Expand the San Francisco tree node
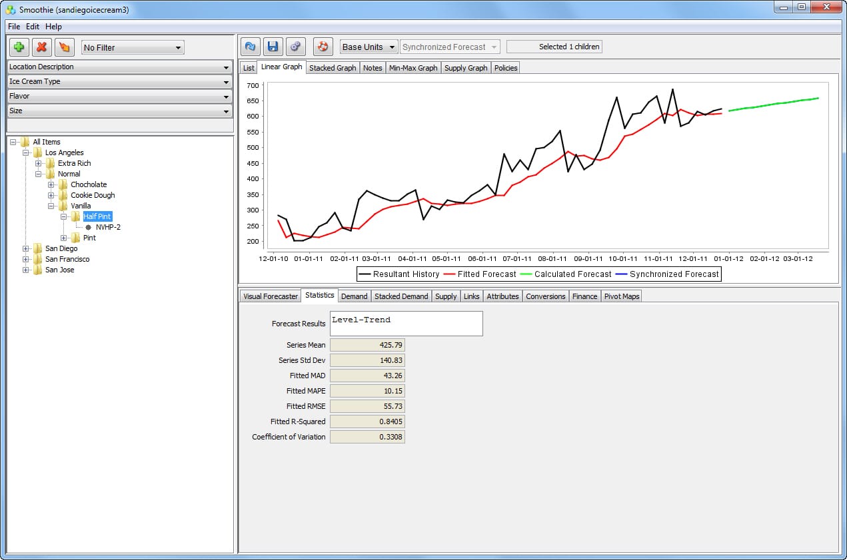 pos(26,259)
